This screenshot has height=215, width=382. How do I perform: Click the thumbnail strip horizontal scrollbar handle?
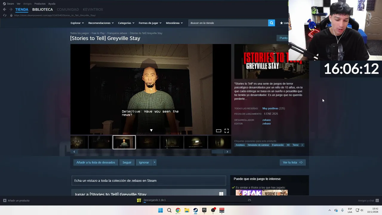pos(217,152)
